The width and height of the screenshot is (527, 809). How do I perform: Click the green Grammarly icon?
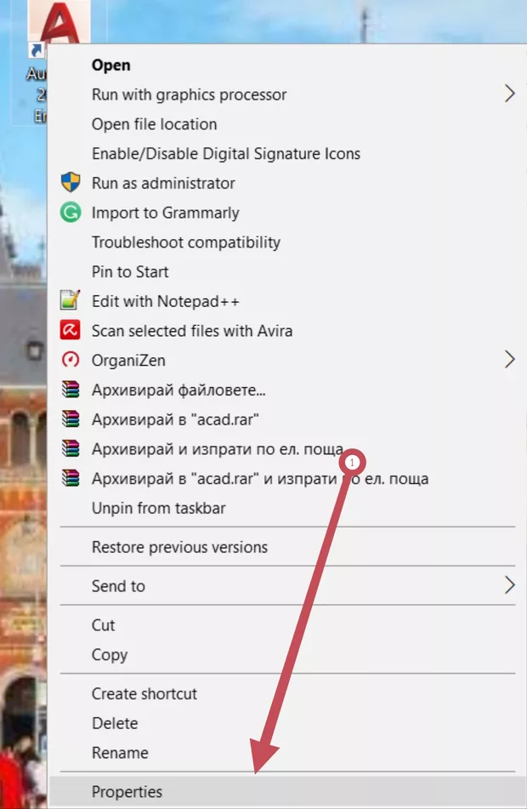point(71,212)
